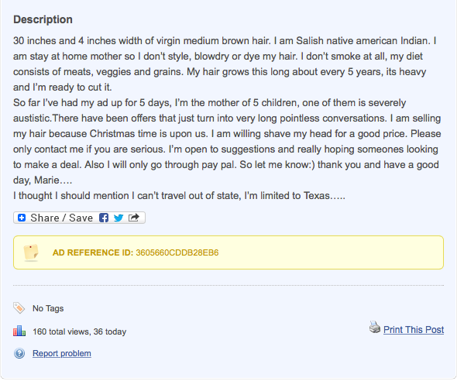The width and height of the screenshot is (457, 388).
Task: Click the ad reference ID code
Action: pos(177,252)
